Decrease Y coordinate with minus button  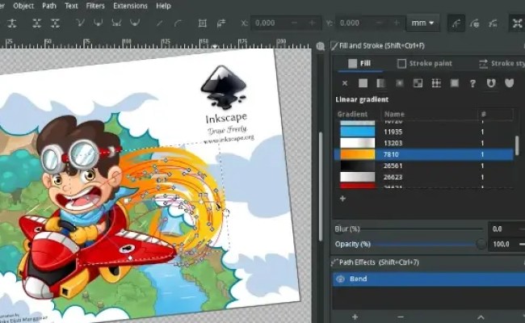tap(378, 23)
